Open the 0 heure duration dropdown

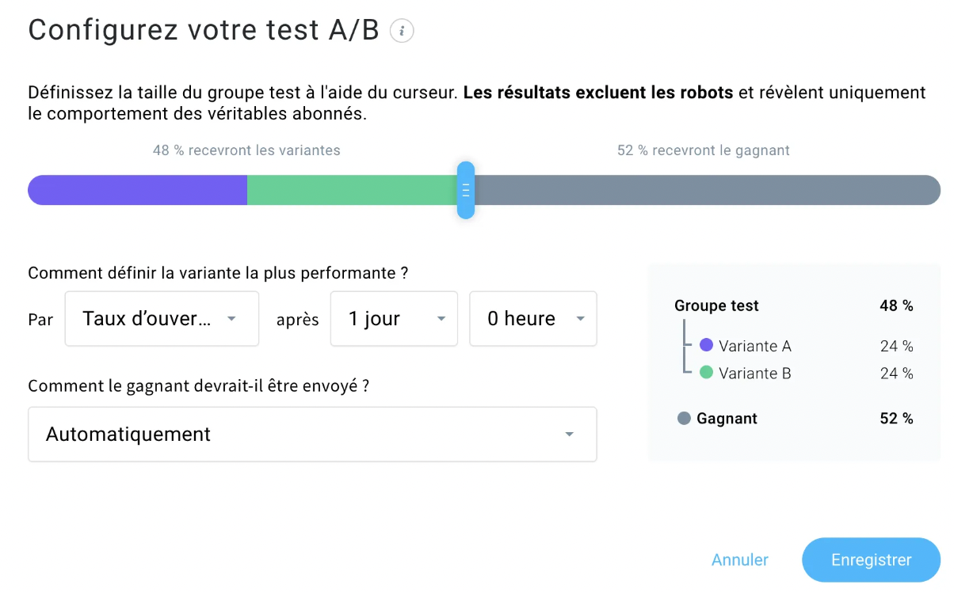pyautogui.click(x=532, y=318)
